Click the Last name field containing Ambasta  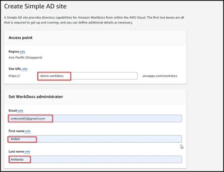coord(95,159)
